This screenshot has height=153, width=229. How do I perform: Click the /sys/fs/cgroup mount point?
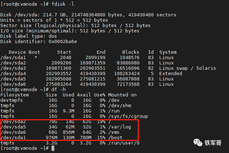coord(128,116)
